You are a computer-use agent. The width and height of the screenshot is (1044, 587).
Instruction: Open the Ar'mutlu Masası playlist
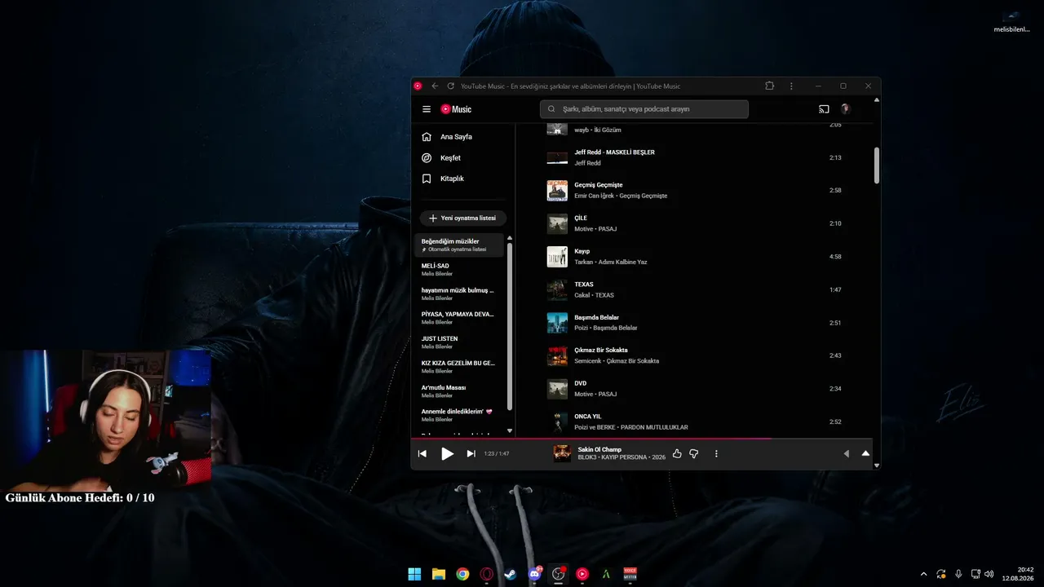point(459,391)
